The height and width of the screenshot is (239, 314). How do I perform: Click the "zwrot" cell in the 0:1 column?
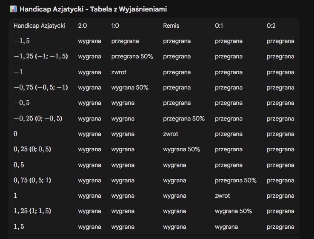click(x=223, y=196)
